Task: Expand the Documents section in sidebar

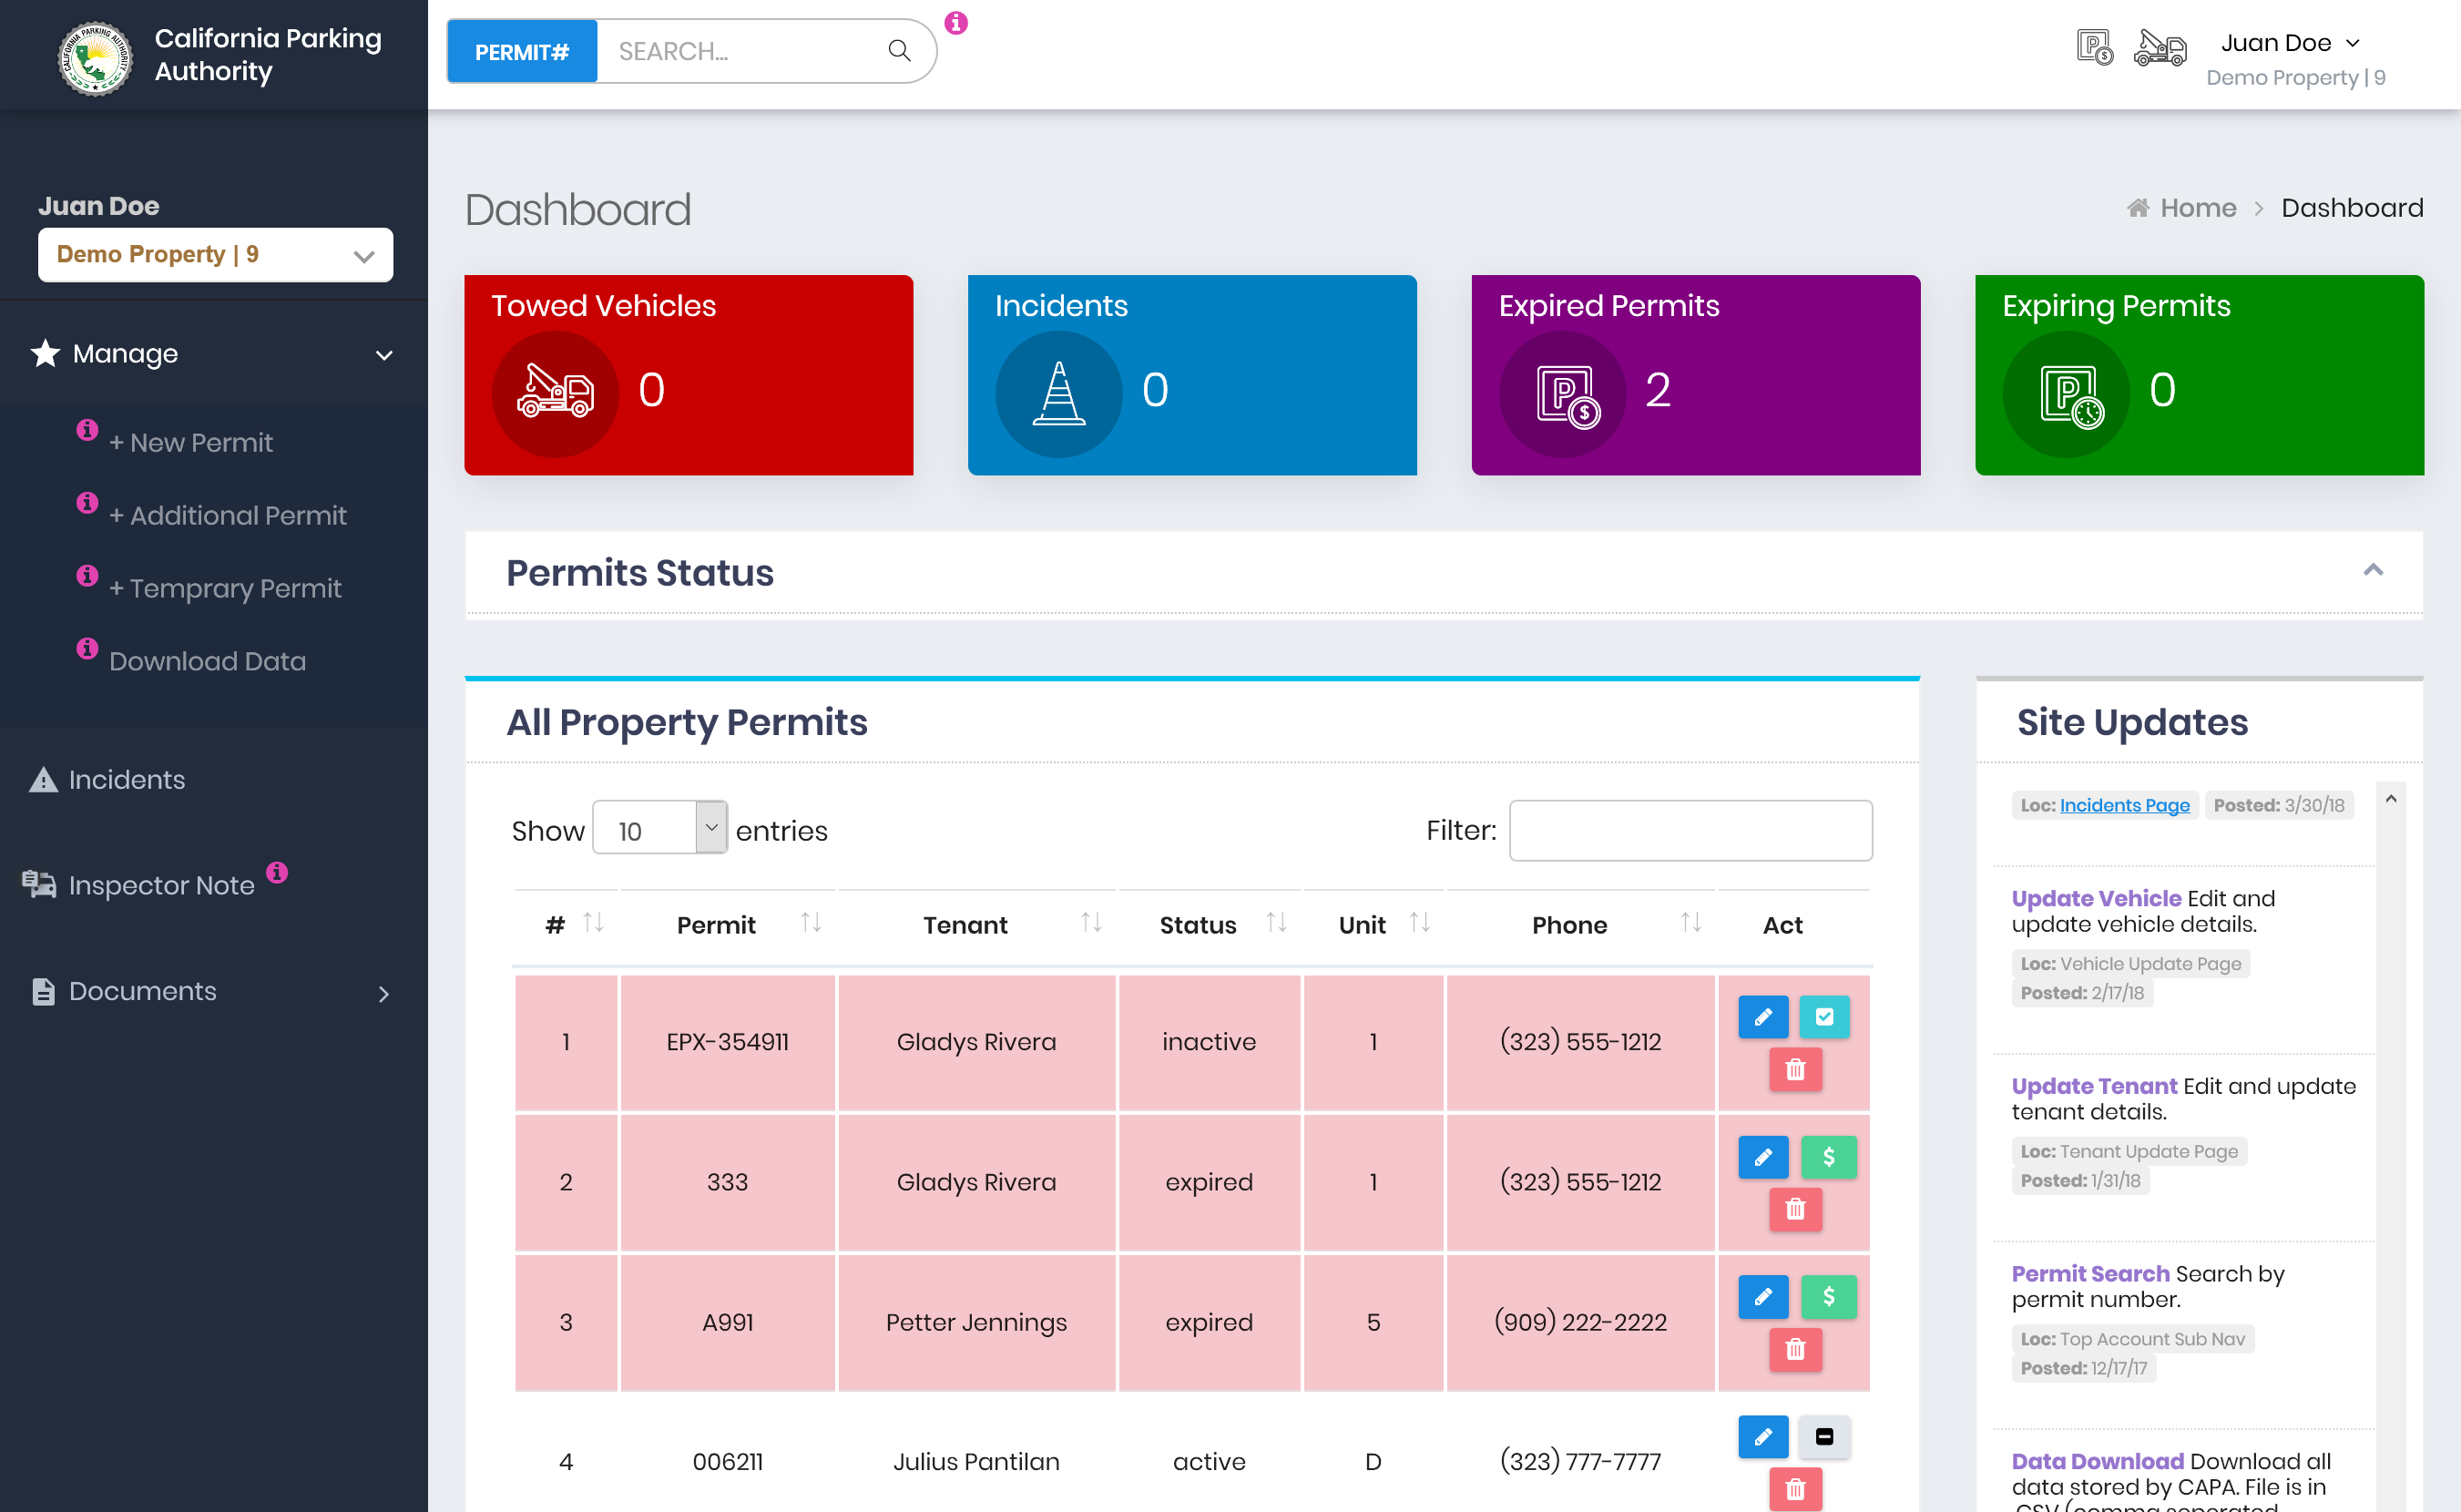Action: pos(383,993)
